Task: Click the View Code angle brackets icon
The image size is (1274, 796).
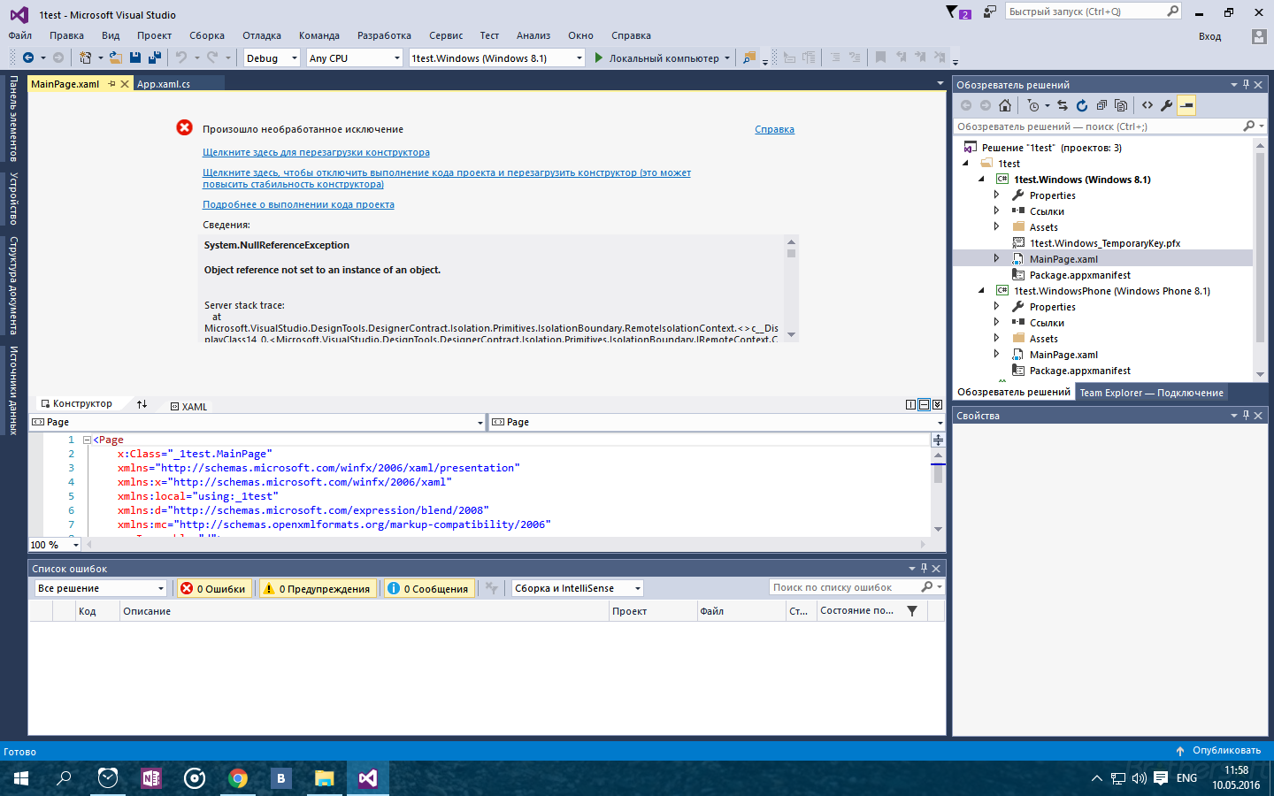Action: (x=1147, y=105)
